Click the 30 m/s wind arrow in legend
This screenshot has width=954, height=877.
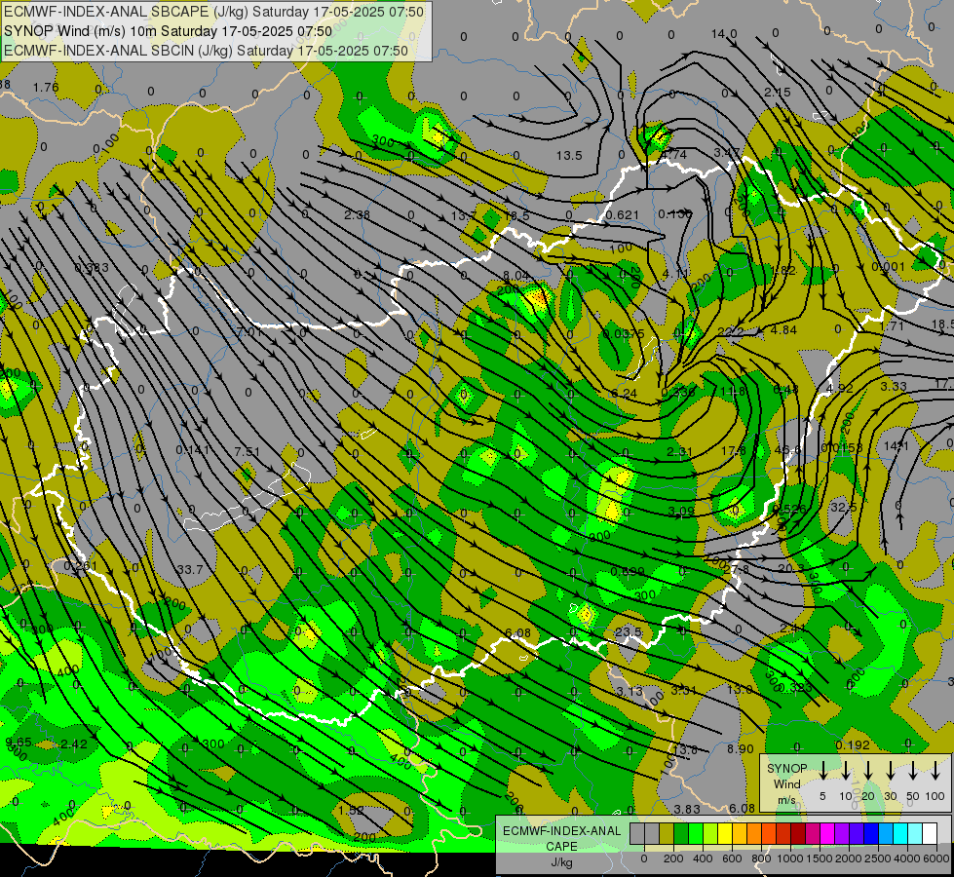pos(891,771)
